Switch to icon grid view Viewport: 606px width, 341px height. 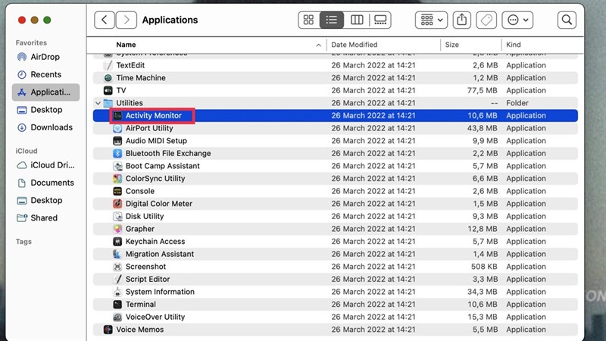point(308,20)
